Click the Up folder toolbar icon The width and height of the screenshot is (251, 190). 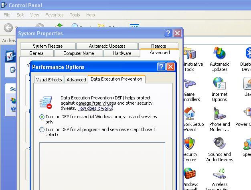pos(59,25)
